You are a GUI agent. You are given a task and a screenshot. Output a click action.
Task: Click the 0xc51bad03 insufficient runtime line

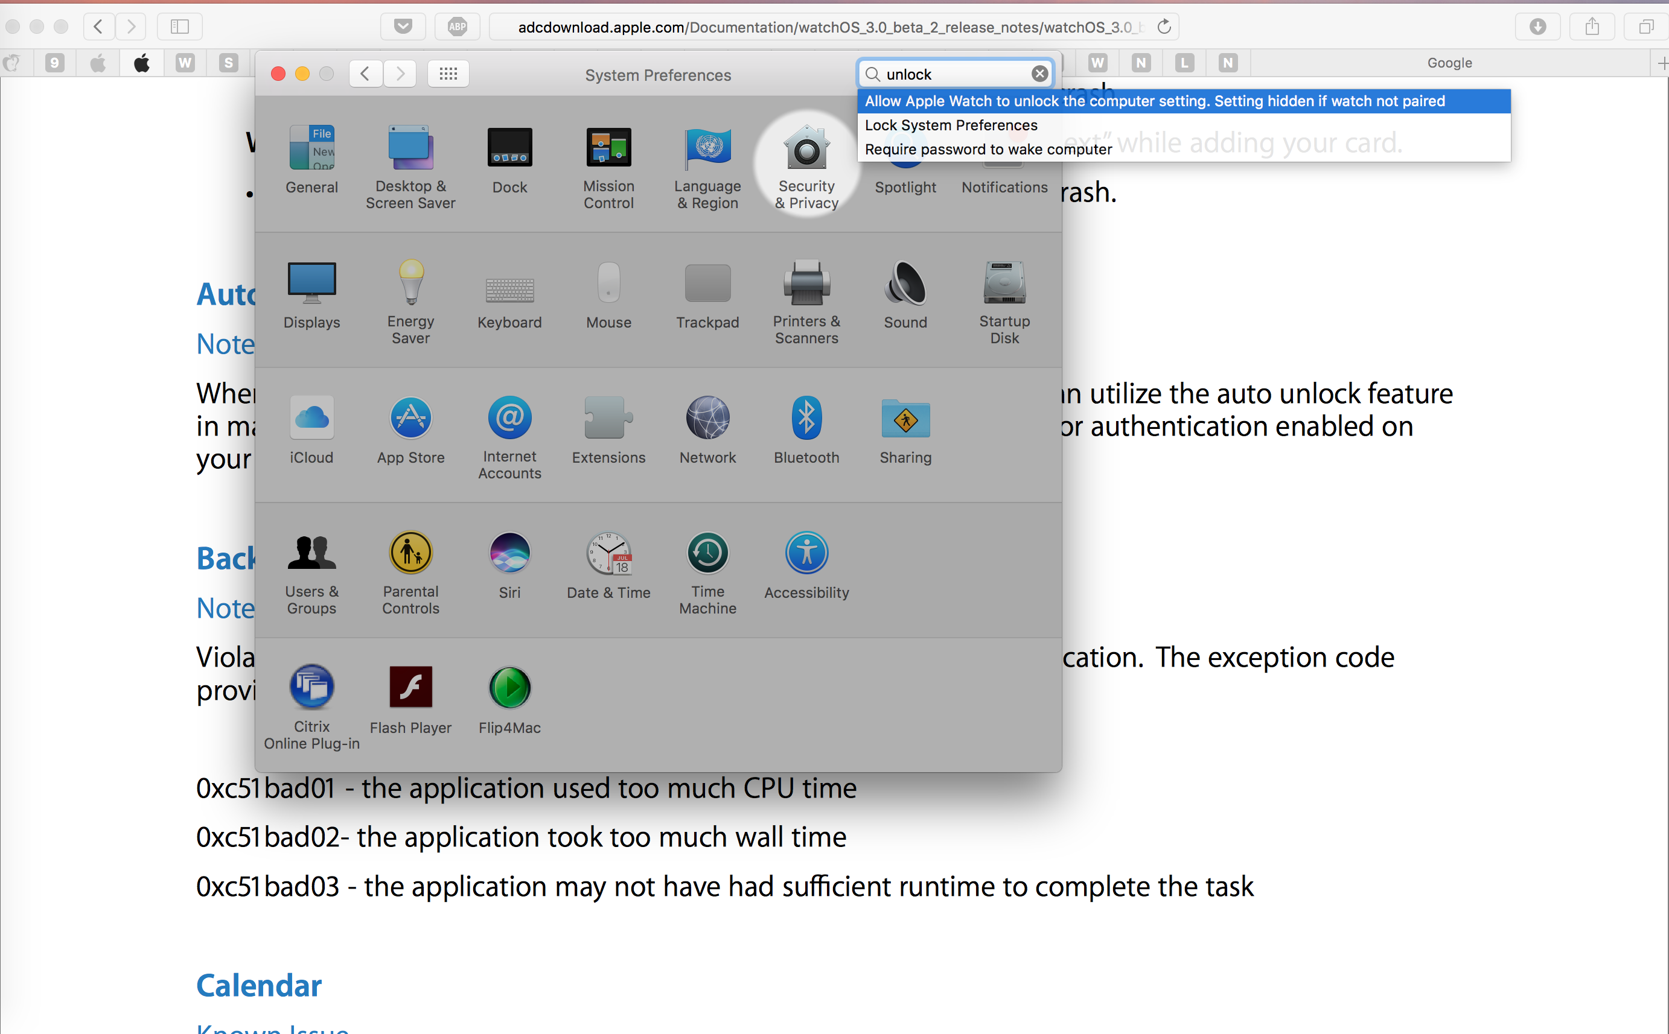pyautogui.click(x=725, y=887)
